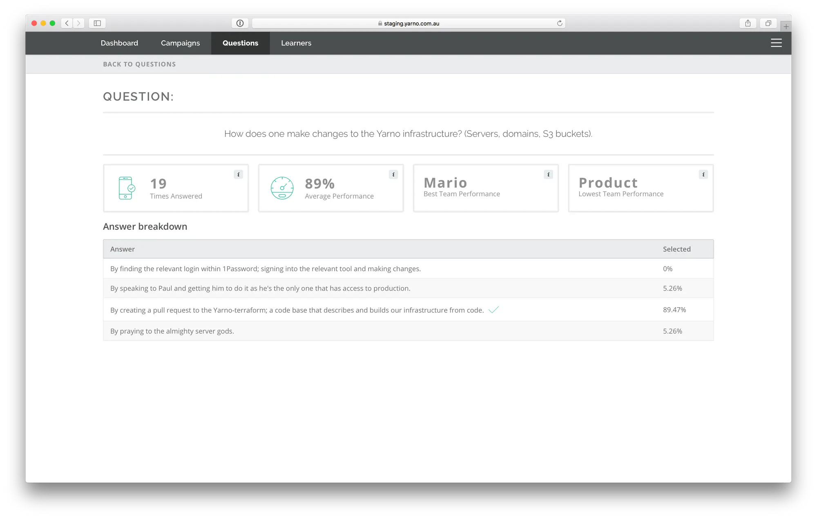Click info icon on Lowest Team Performance card

pyautogui.click(x=703, y=174)
